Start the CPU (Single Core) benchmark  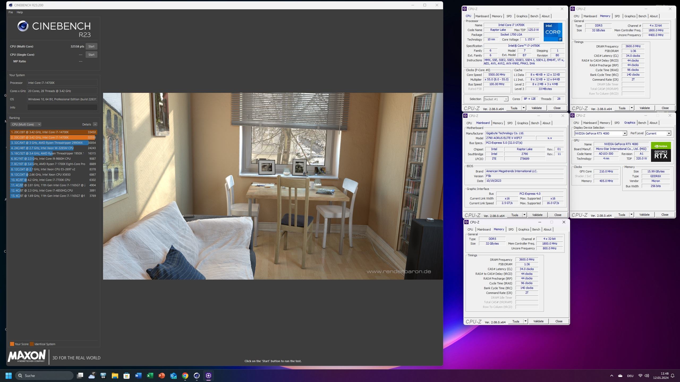coord(91,55)
